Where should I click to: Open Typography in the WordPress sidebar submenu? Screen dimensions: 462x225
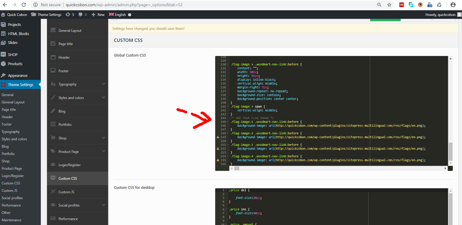tap(11, 132)
